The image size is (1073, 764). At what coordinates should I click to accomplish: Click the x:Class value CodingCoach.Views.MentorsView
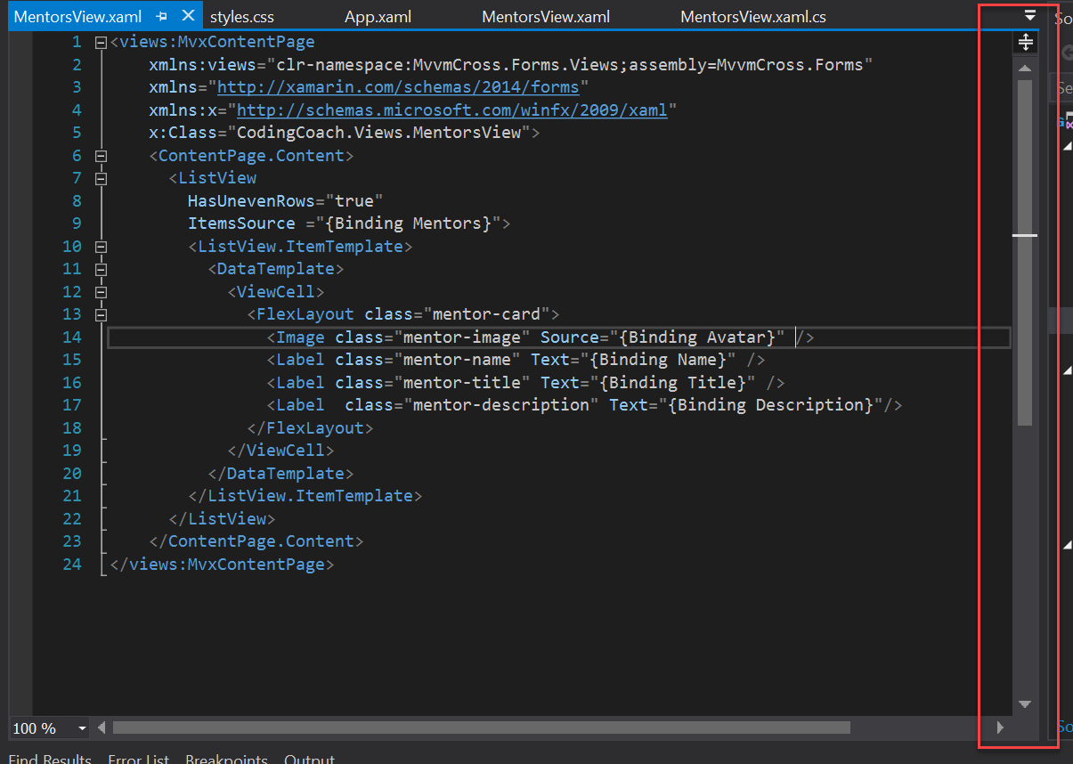coord(378,133)
